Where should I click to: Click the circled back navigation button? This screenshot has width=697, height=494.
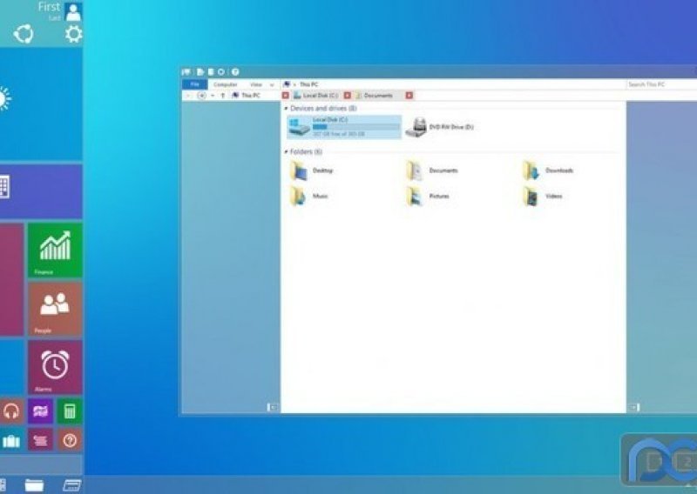click(201, 96)
